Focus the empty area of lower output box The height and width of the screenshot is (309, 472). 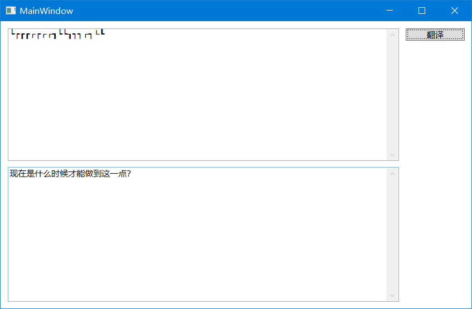coord(195,239)
